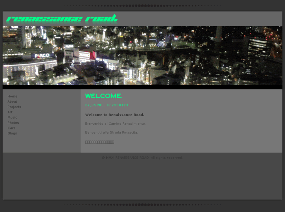Open the Projects section
The height and width of the screenshot is (213, 285).
coord(15,107)
